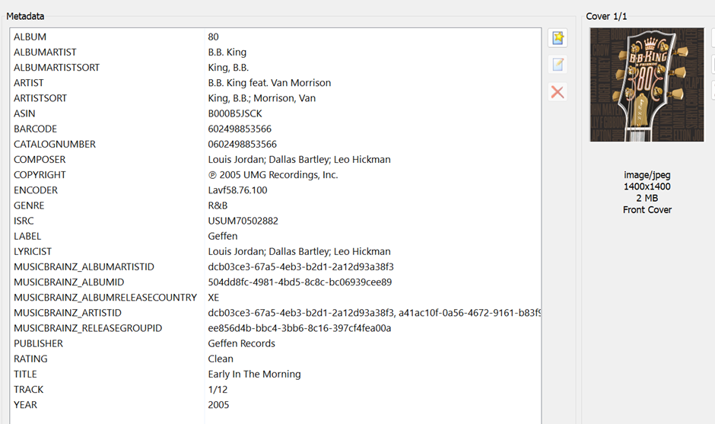Select the ALBUMARTIST value B.B. King
The width and height of the screenshot is (715, 424).
[x=227, y=53]
